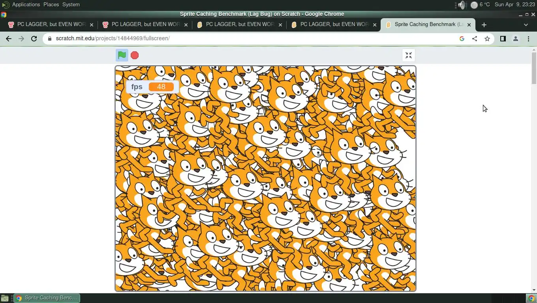Select the Sprite Caching Benchmark tab
537x303 pixels.
tap(428, 24)
